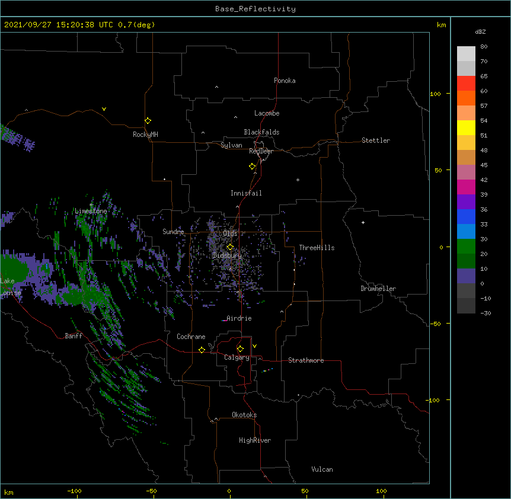Click the Banff label
Image resolution: width=511 pixels, height=499 pixels.
(74, 336)
